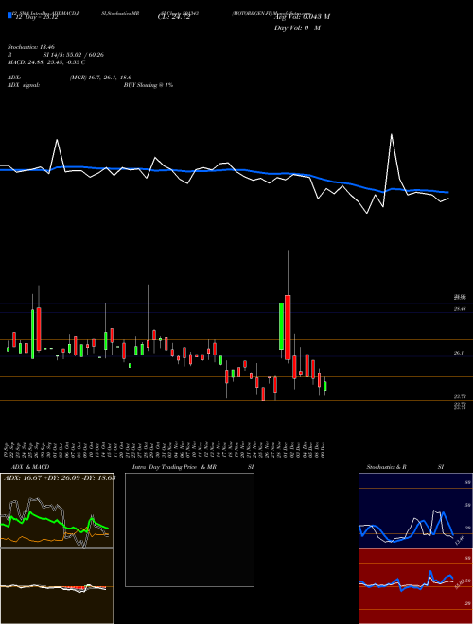Click the 'BUY Slowing @ 1%' signal text

coord(149,85)
